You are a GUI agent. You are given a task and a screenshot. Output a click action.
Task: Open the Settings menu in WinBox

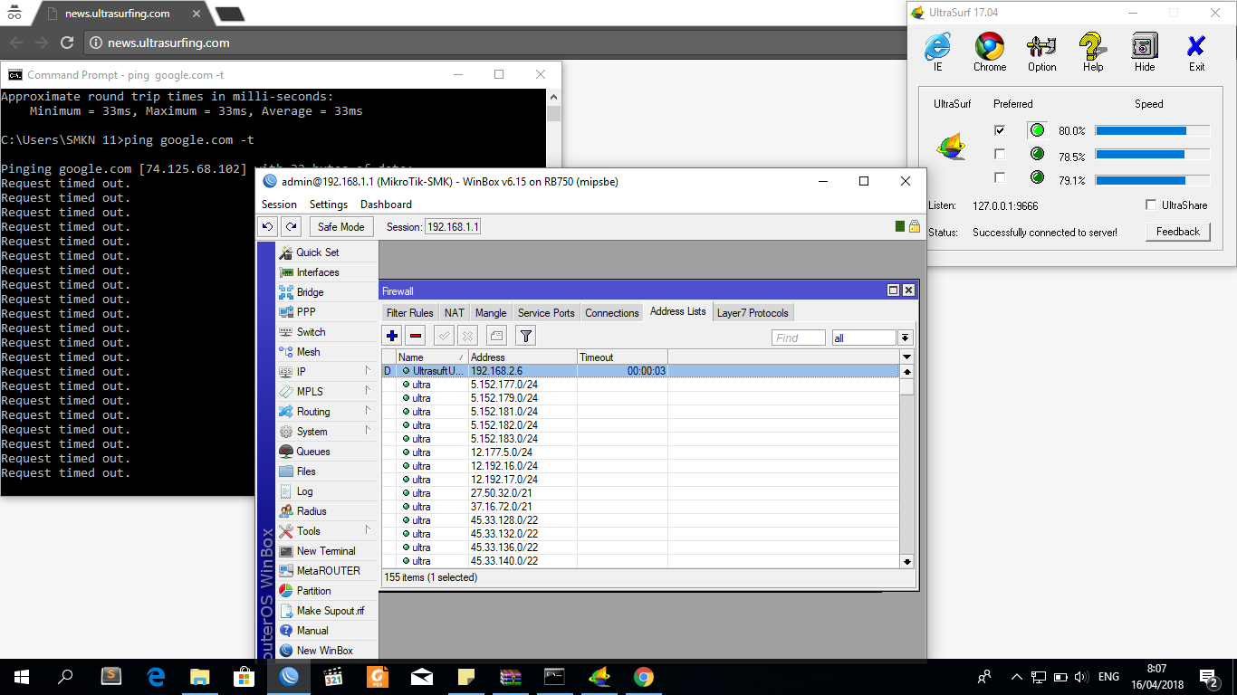pos(329,205)
